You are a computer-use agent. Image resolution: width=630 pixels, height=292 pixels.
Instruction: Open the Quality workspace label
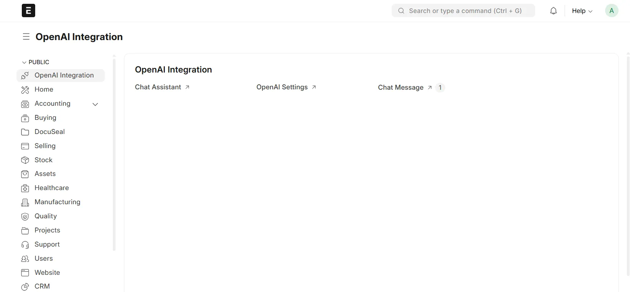coord(46,216)
